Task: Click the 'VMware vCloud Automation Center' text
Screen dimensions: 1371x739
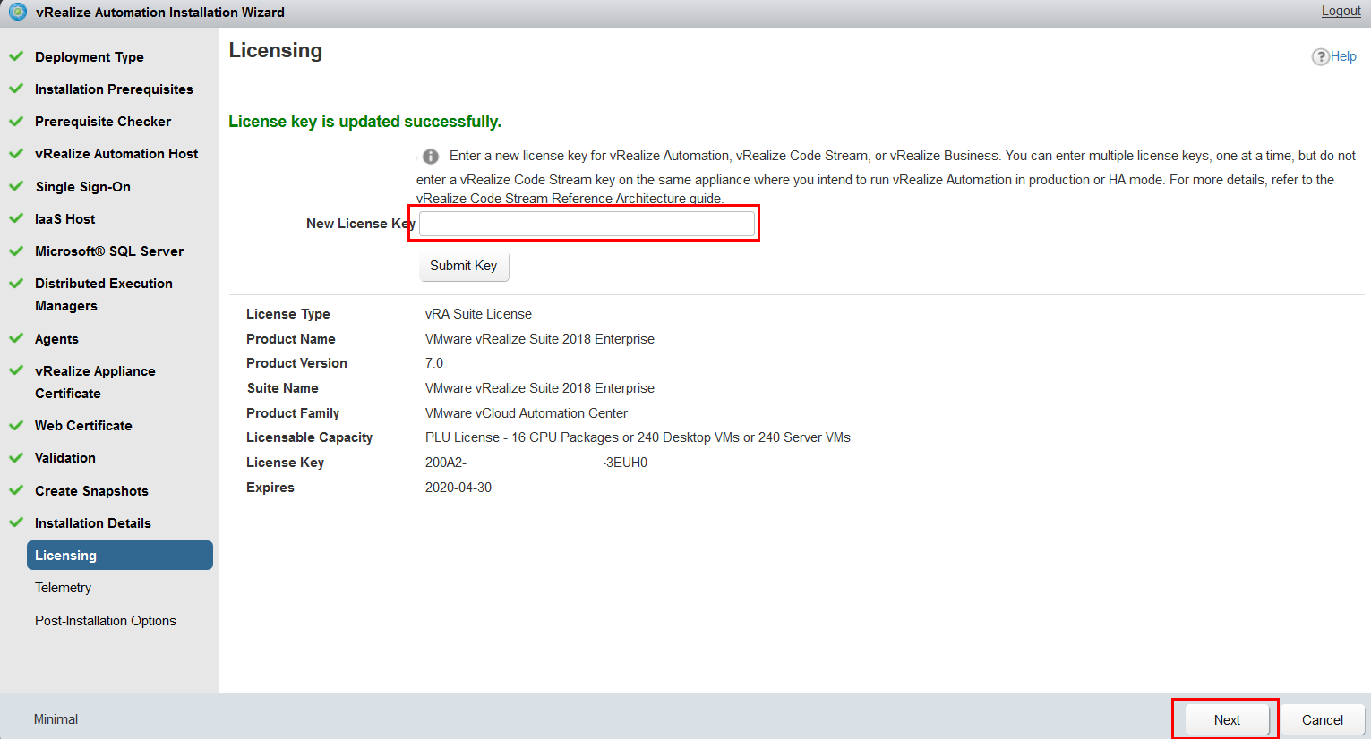Action: (527, 413)
